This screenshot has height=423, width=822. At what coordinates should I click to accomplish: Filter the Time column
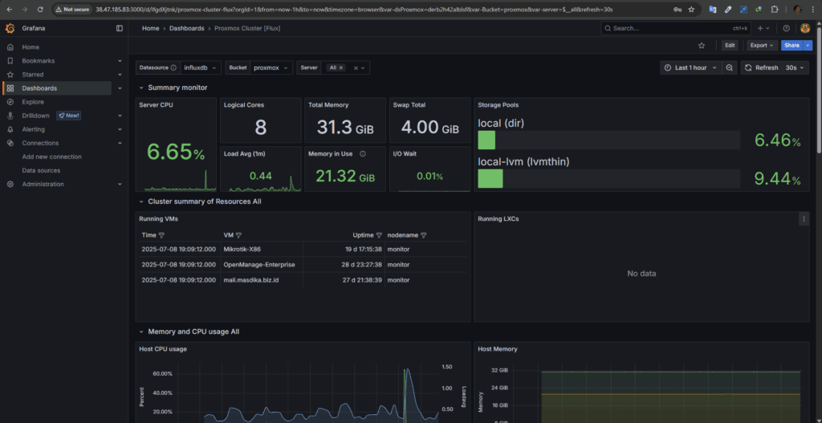[161, 235]
